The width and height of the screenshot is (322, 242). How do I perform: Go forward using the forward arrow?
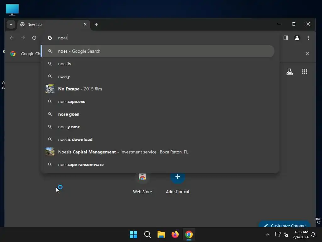(x=23, y=38)
